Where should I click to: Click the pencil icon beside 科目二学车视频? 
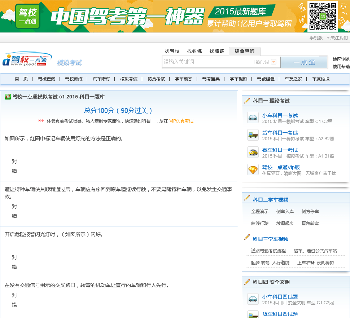(x=247, y=198)
